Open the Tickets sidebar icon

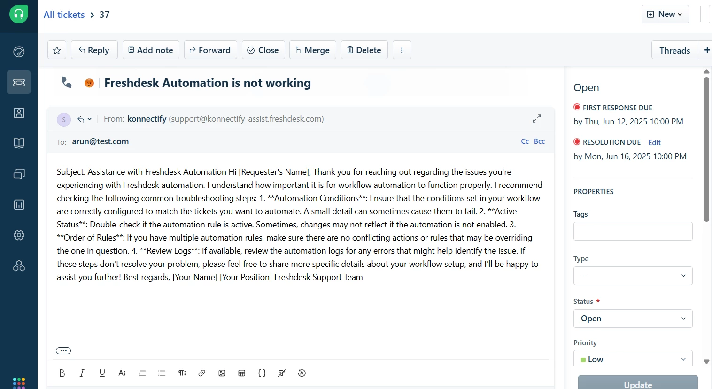coord(19,82)
